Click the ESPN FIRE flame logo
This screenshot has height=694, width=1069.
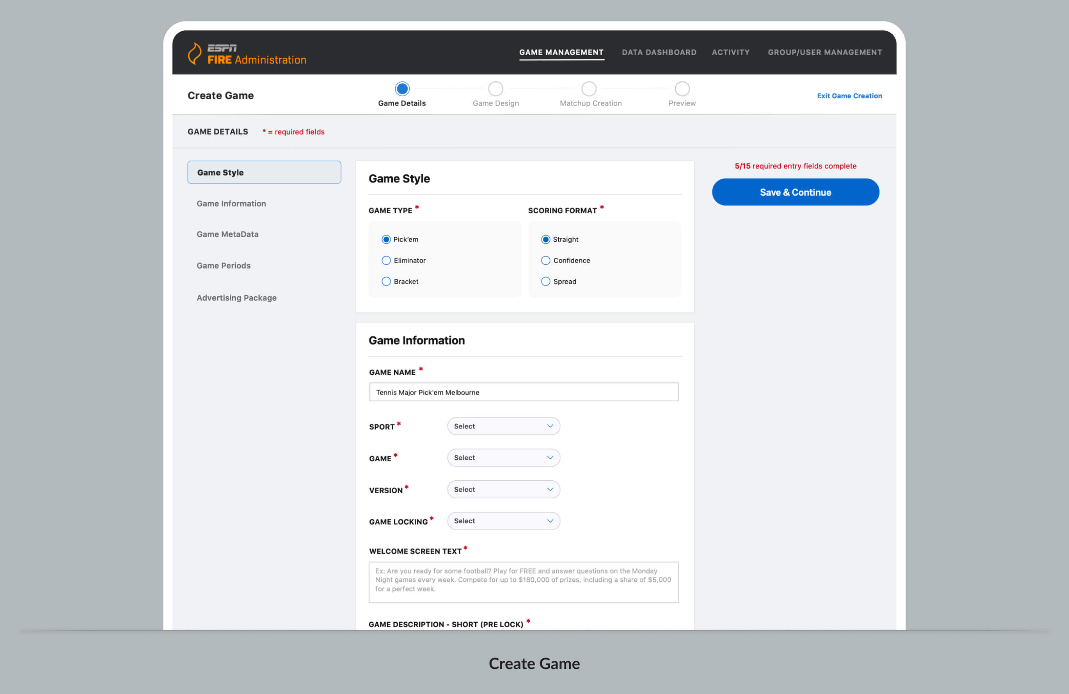[194, 53]
